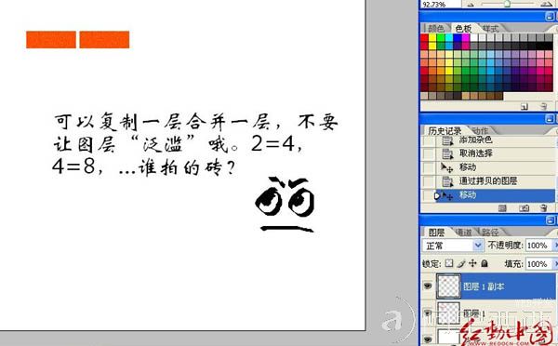Switch to the 通道 (Channels) tab
The width and height of the screenshot is (558, 346).
pos(464,233)
